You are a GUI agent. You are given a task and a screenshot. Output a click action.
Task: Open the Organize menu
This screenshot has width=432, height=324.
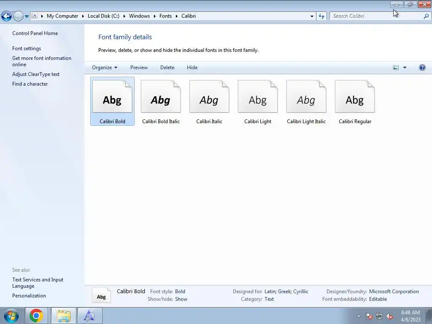105,67
